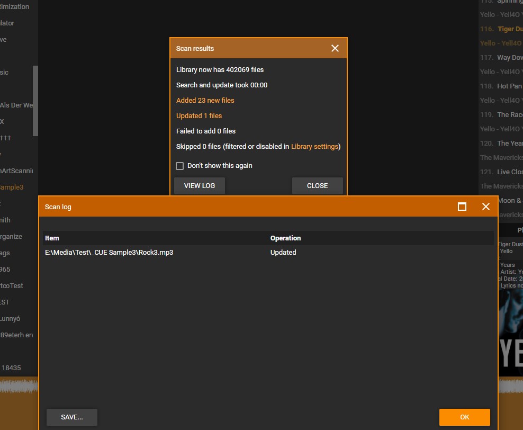Confirm the Scan log with OK
Screen dimensions: 523x430
pyautogui.click(x=464, y=417)
